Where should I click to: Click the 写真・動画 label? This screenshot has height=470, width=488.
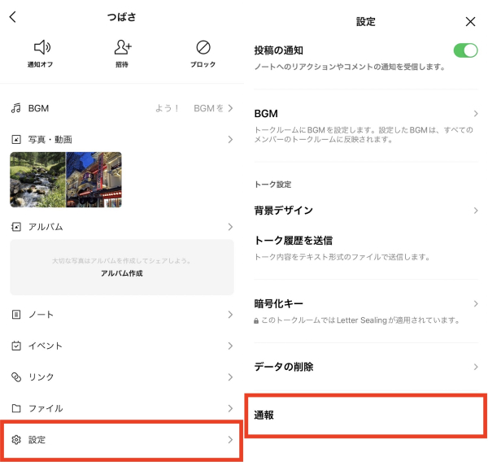point(50,139)
